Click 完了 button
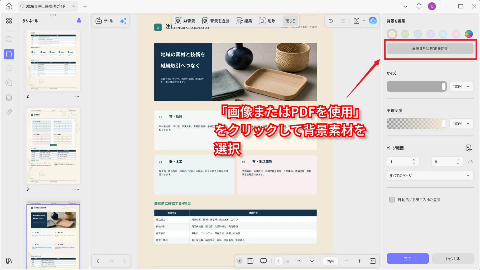The image size is (480, 270). 408,259
